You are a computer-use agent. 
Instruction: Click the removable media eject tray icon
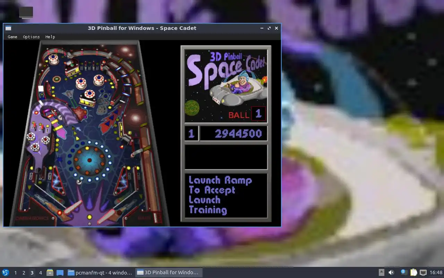point(382,272)
